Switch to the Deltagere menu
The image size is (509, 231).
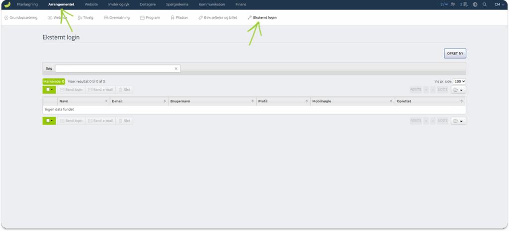click(148, 4)
